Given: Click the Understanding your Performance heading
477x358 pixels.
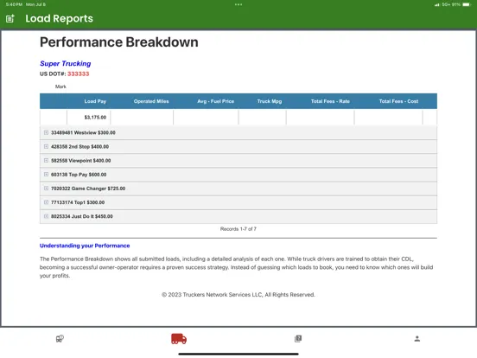Looking at the screenshot, I should point(85,246).
